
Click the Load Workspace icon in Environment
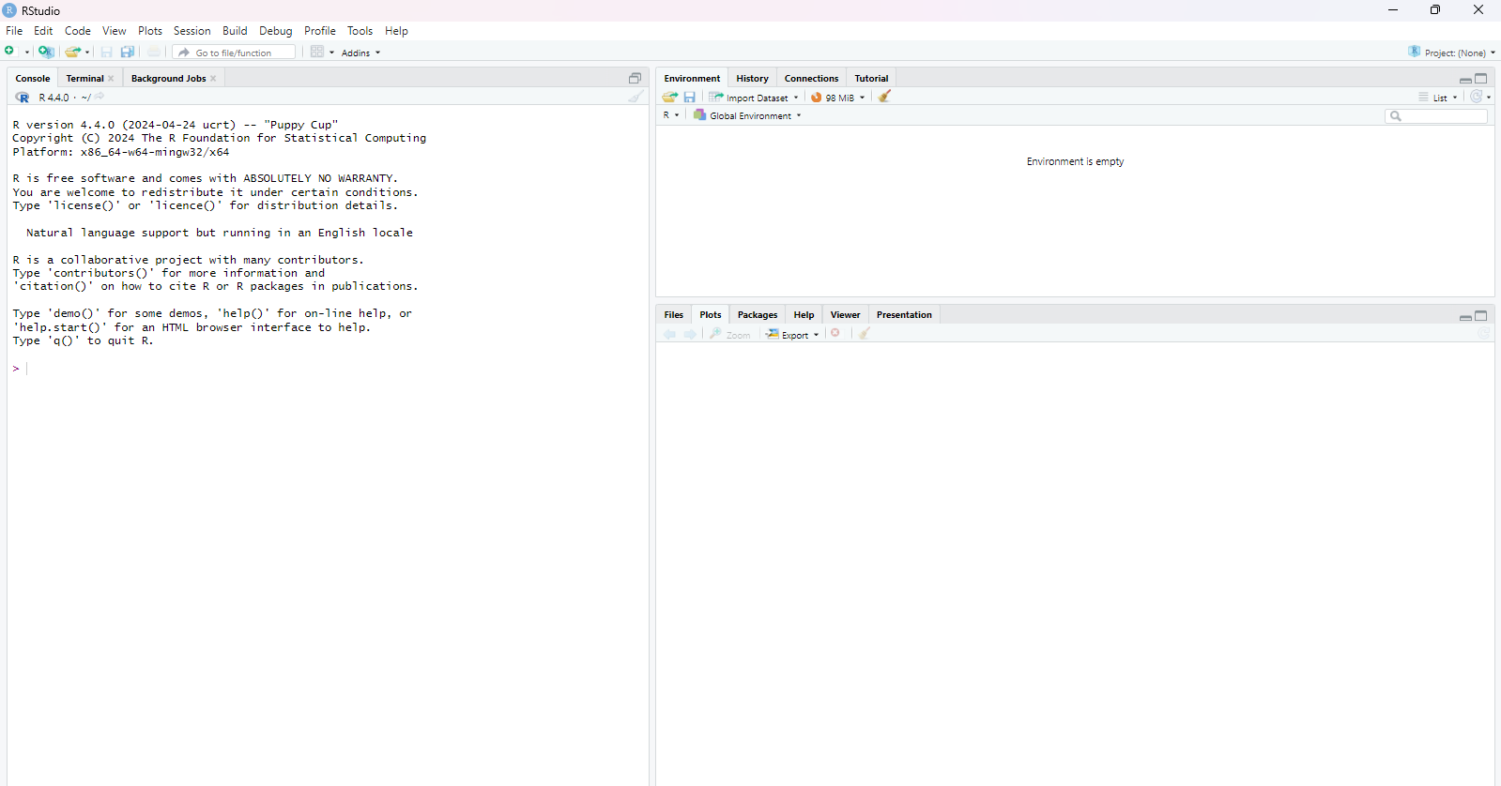point(669,98)
